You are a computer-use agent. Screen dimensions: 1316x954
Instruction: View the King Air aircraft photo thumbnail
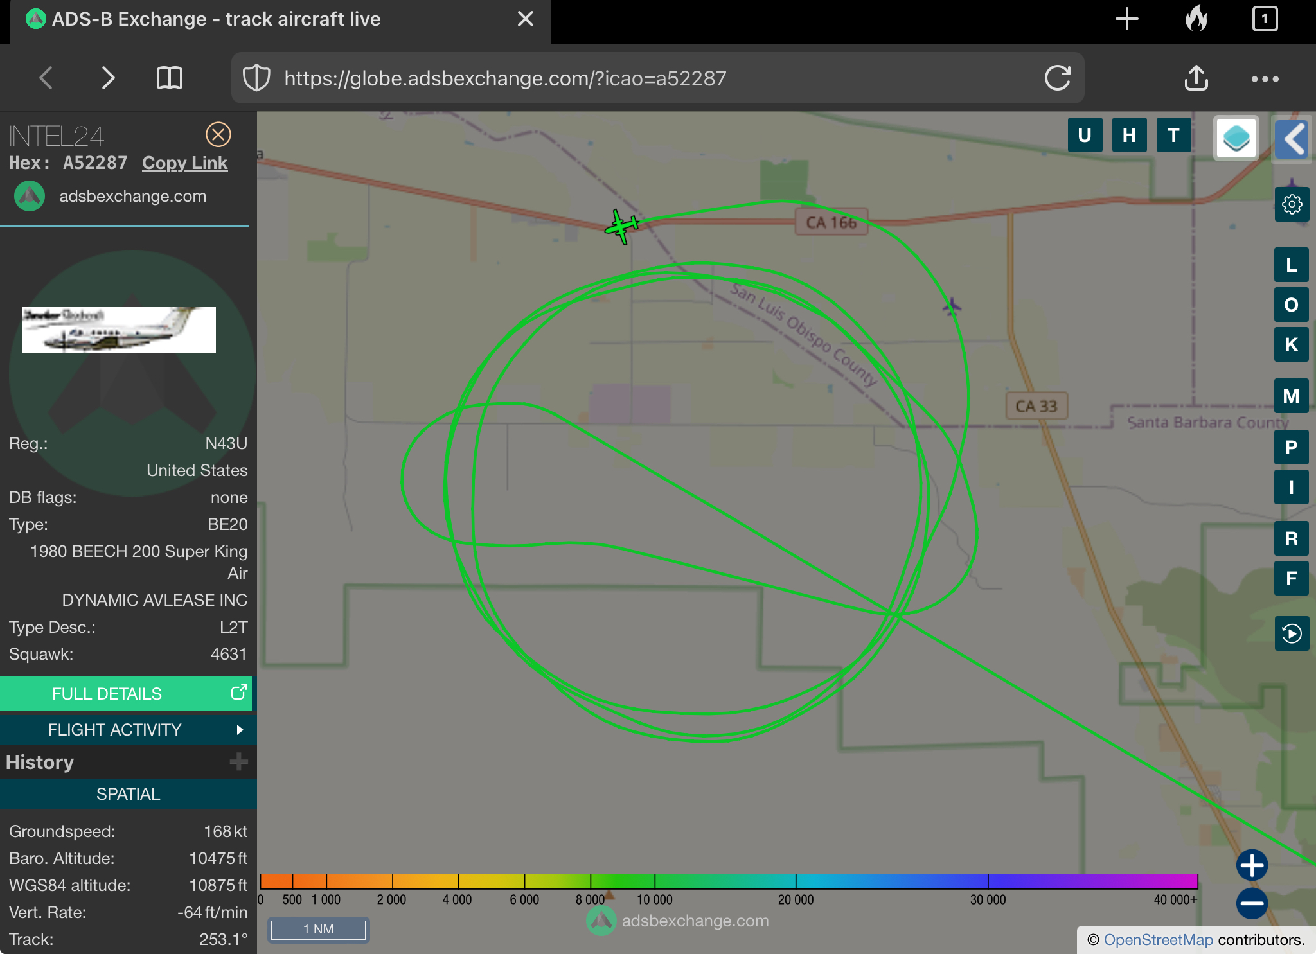point(119,330)
